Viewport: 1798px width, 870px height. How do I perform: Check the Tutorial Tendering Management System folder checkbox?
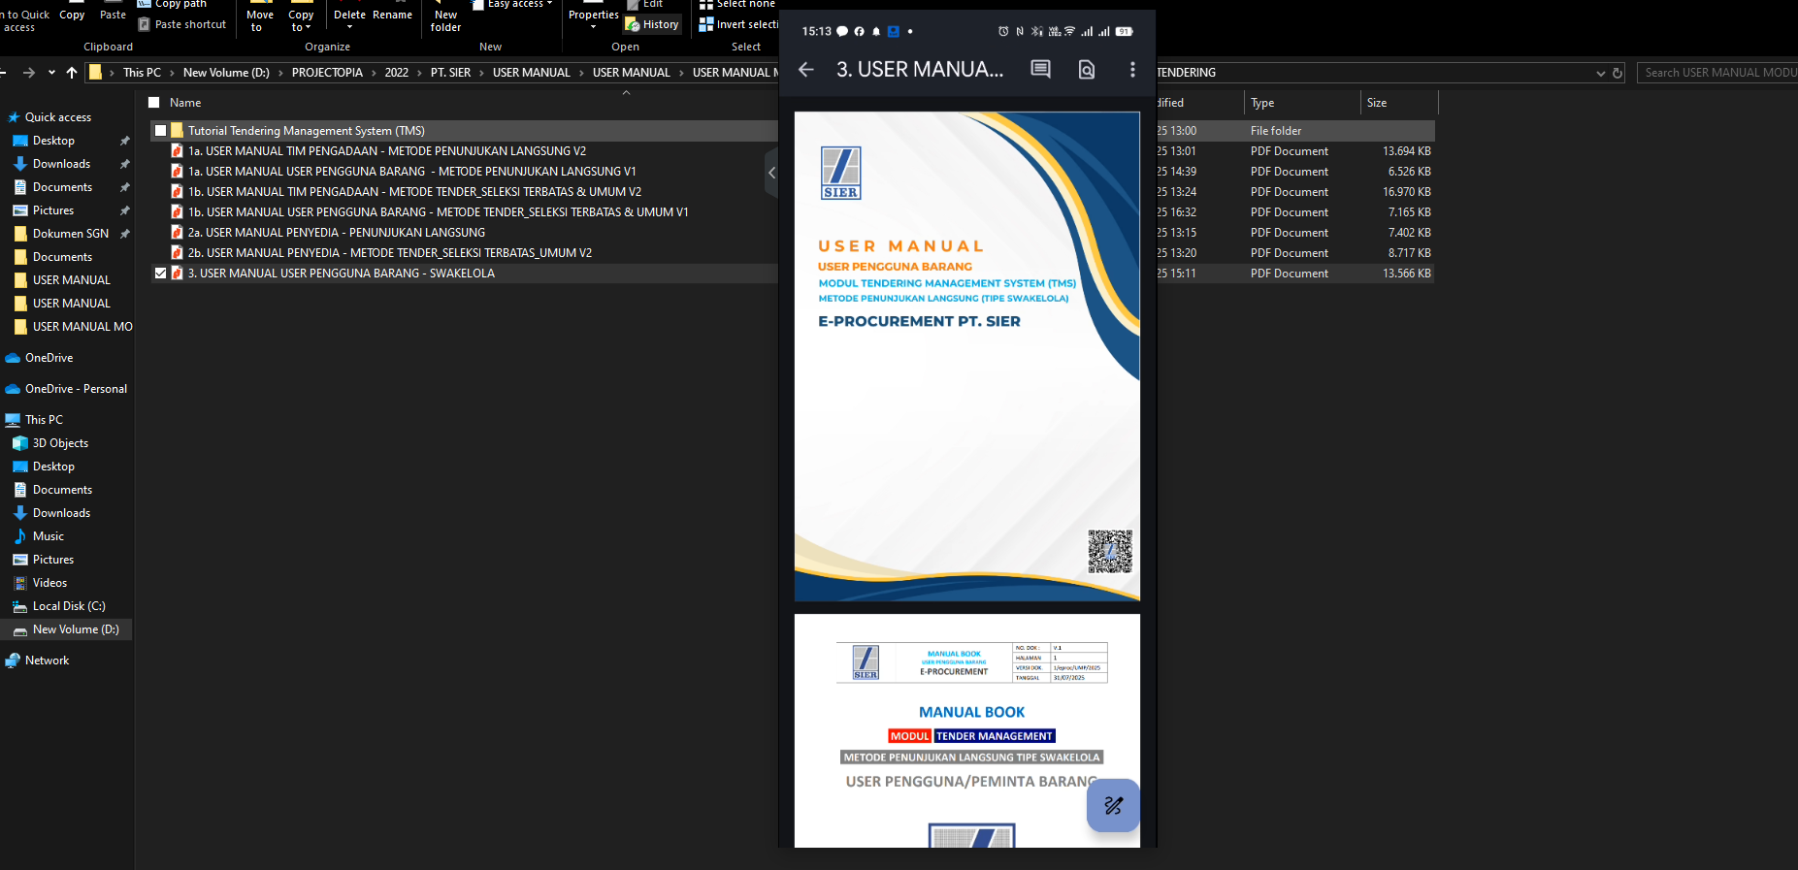click(161, 131)
